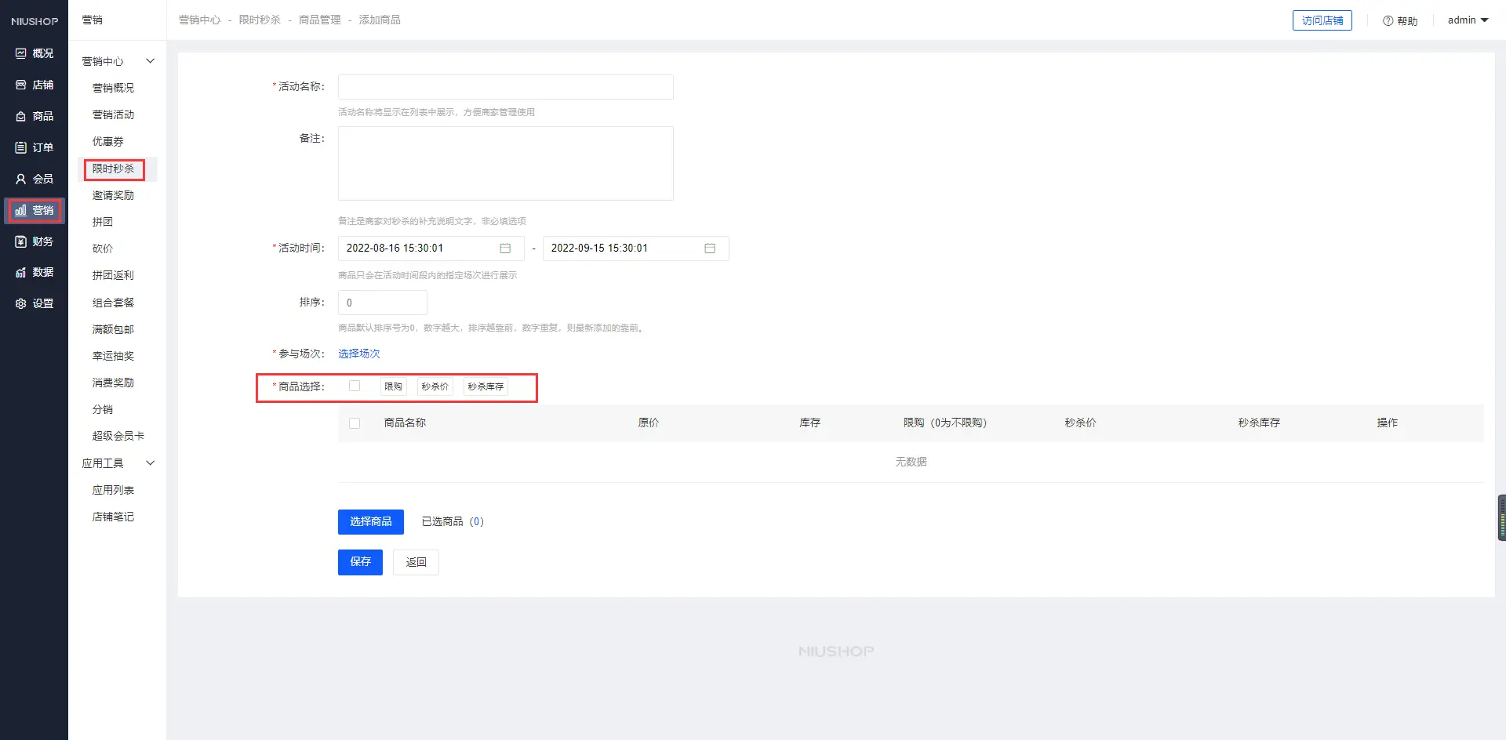The image size is (1506, 740).
Task: Click the start time calendar icon
Action: pyautogui.click(x=505, y=248)
